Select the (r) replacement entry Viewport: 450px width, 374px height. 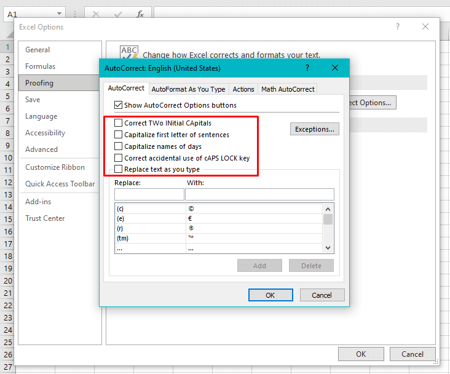coord(219,228)
